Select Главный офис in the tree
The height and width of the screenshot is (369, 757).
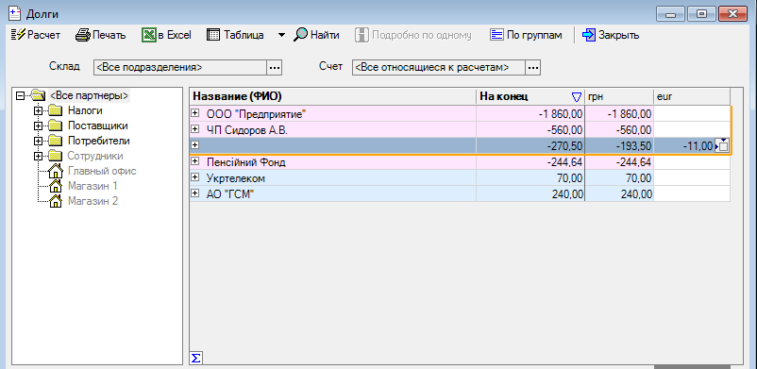[x=102, y=171]
